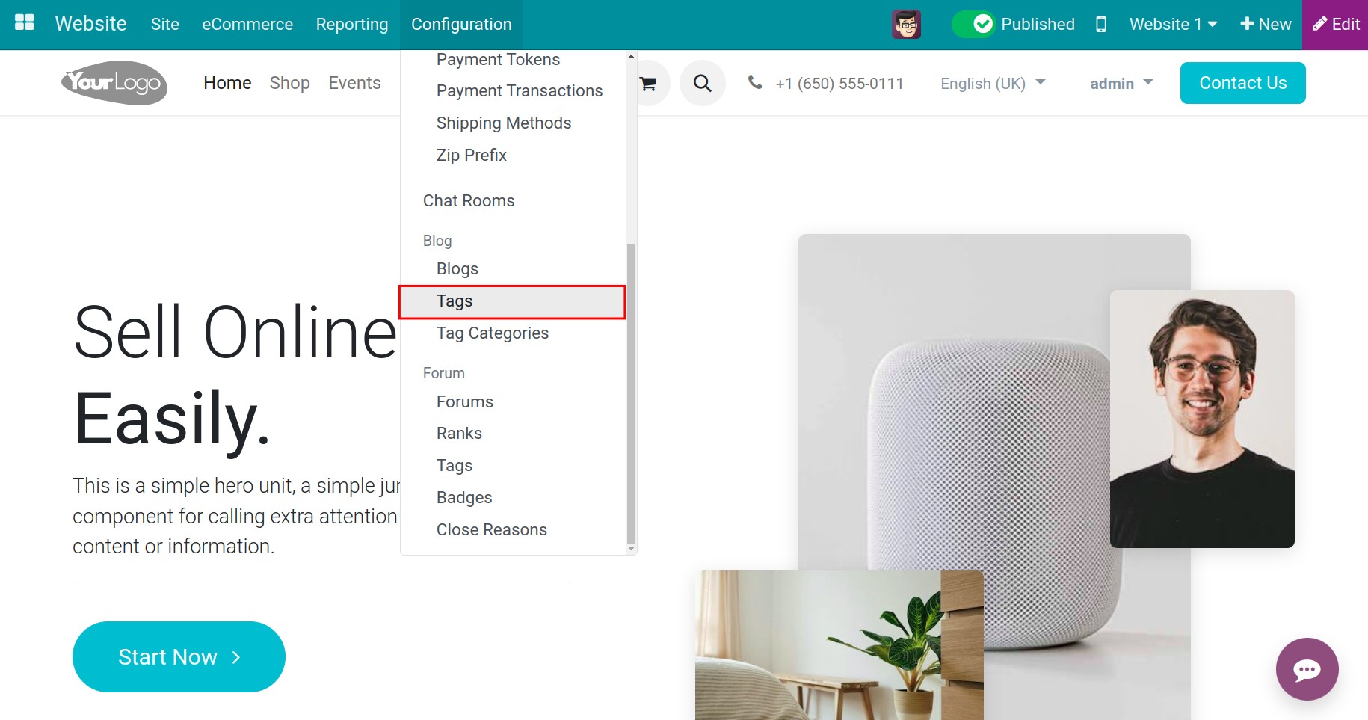Click the Contact Us button
The width and height of the screenshot is (1368, 720).
pyautogui.click(x=1242, y=83)
